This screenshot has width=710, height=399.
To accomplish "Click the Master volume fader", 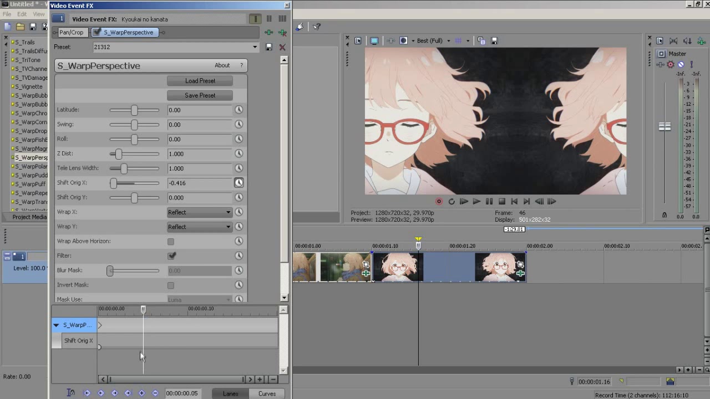I will click(x=665, y=126).
